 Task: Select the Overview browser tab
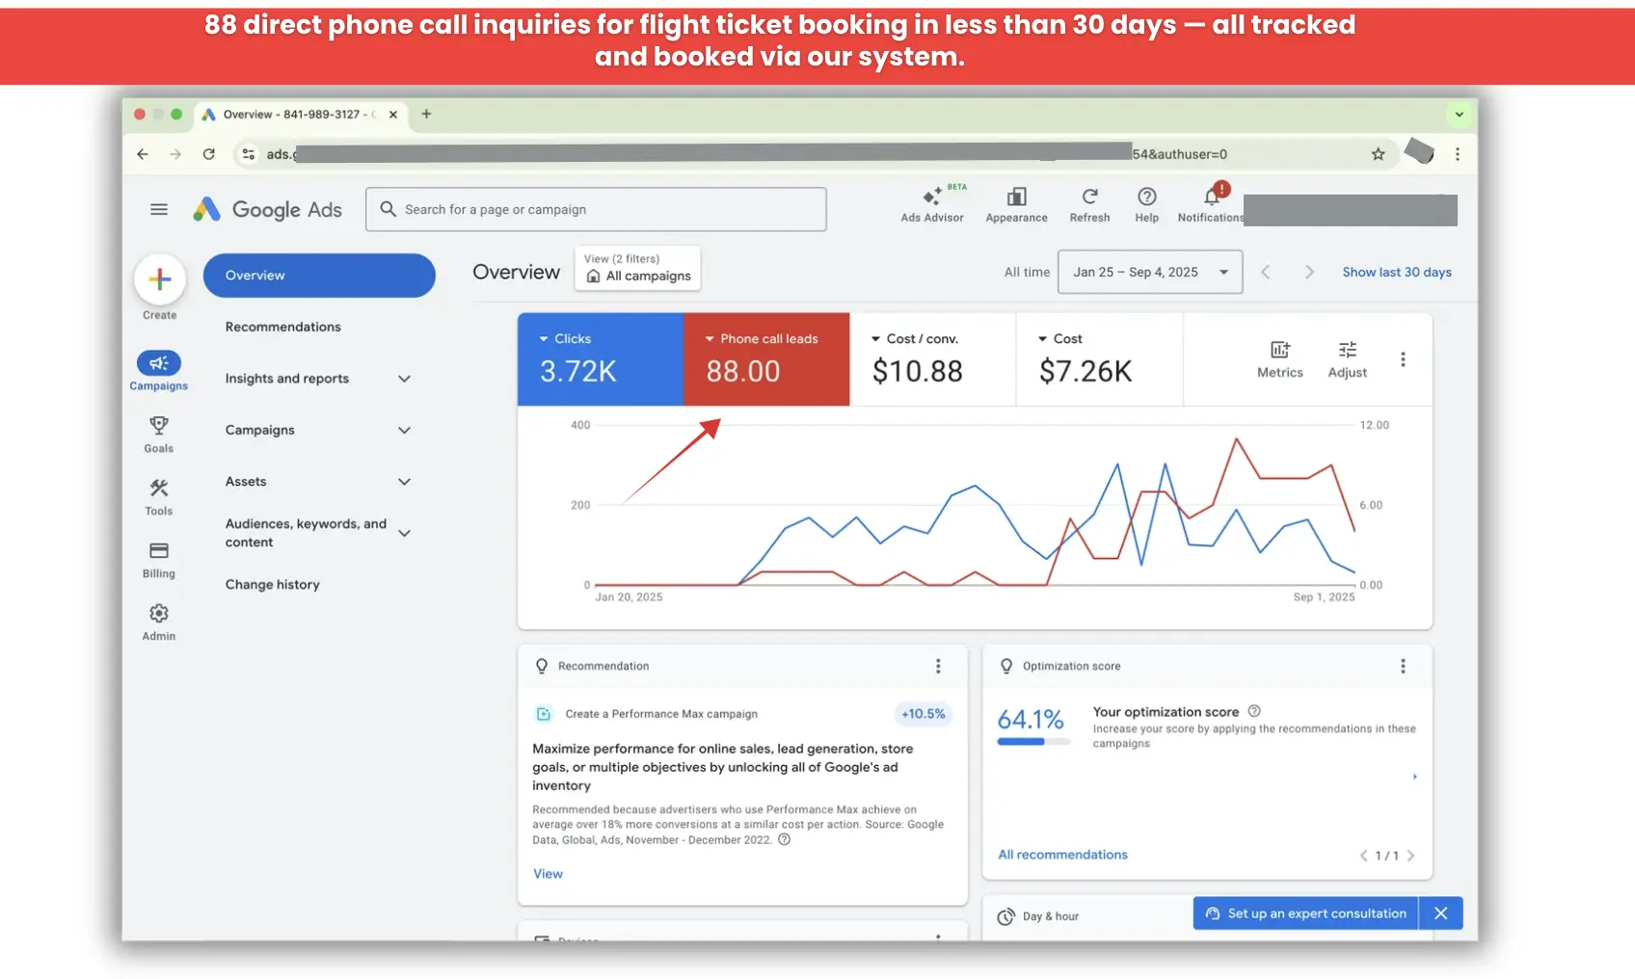300,114
